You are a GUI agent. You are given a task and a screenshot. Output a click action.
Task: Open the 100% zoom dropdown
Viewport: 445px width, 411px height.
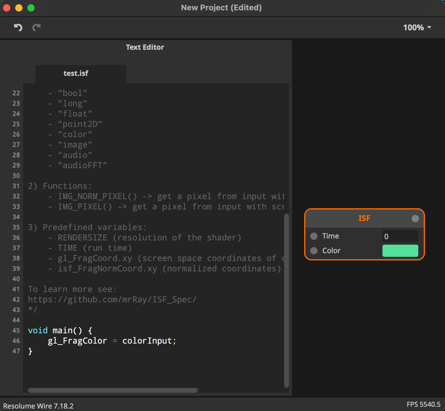(417, 28)
